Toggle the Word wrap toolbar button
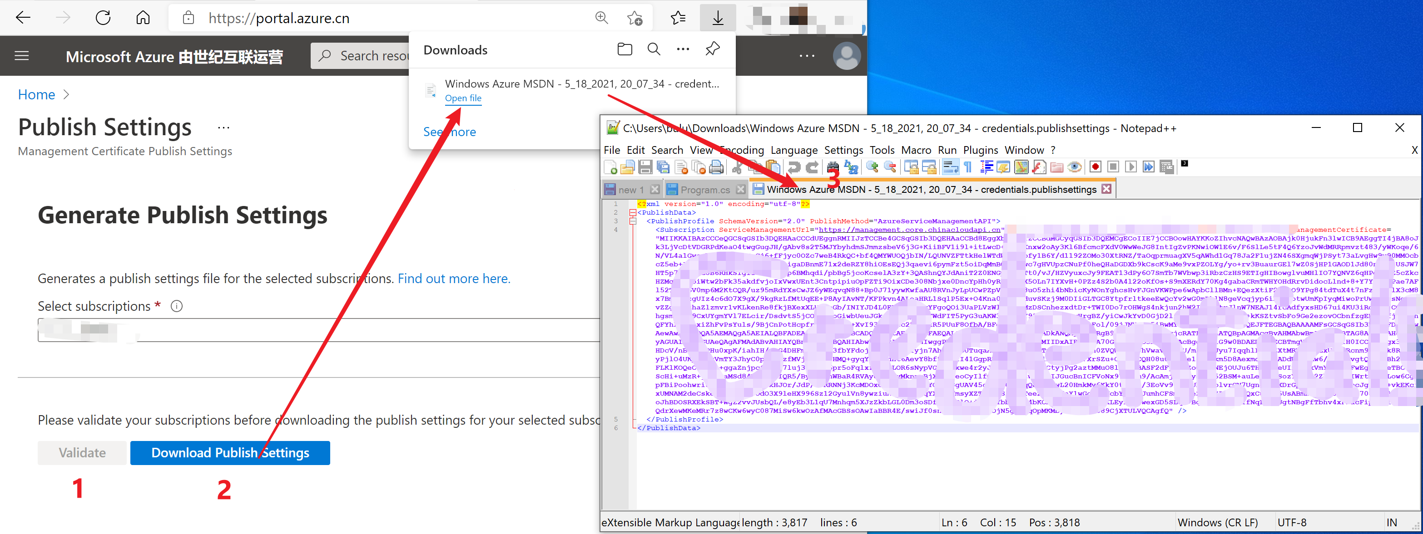The width and height of the screenshot is (1423, 534). (x=950, y=167)
